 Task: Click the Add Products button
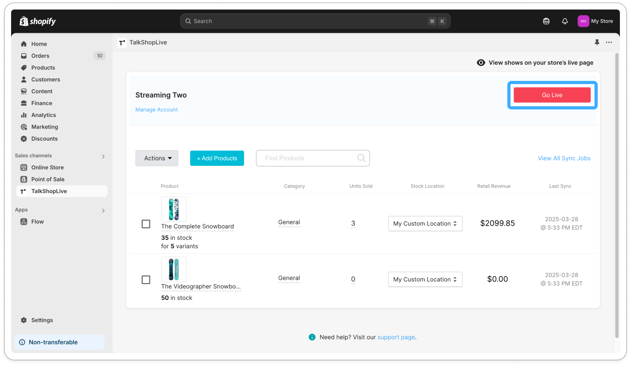pos(217,158)
